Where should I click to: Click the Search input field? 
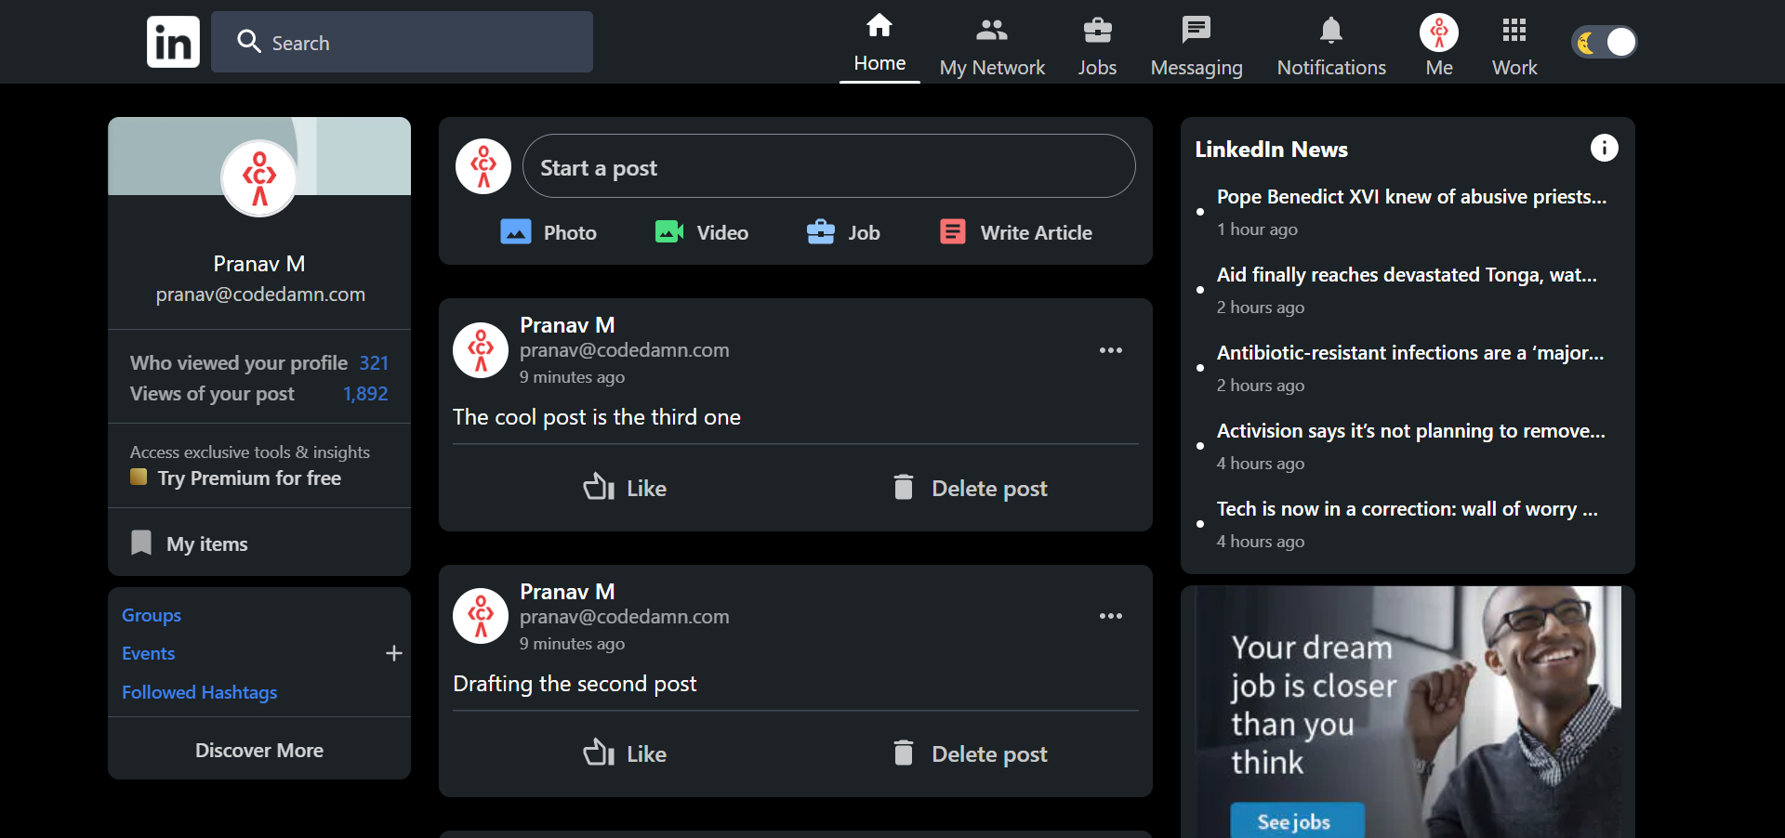[402, 42]
